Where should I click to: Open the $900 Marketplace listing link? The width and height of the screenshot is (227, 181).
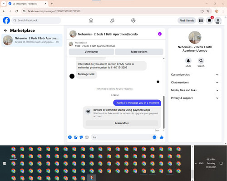pyautogui.click(x=95, y=46)
